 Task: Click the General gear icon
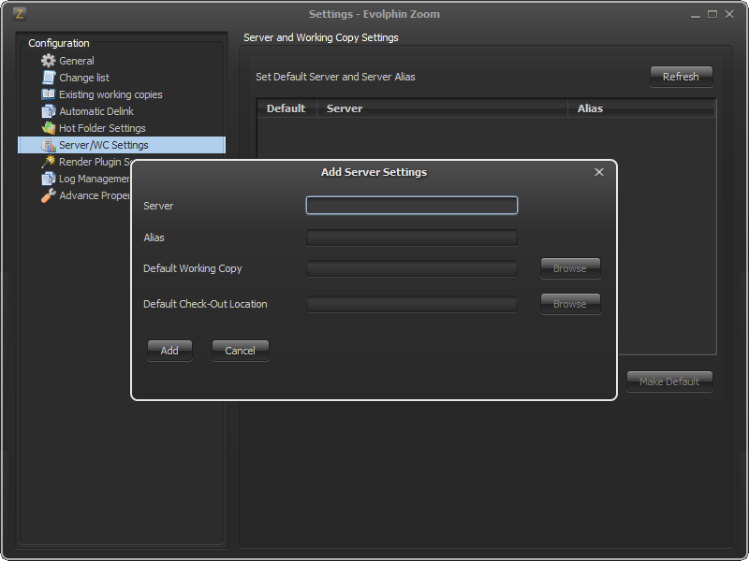point(49,61)
